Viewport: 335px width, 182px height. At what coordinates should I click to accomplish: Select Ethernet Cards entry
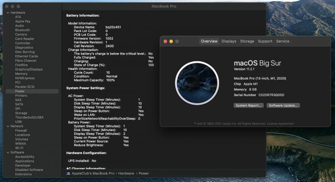(x=26, y=56)
